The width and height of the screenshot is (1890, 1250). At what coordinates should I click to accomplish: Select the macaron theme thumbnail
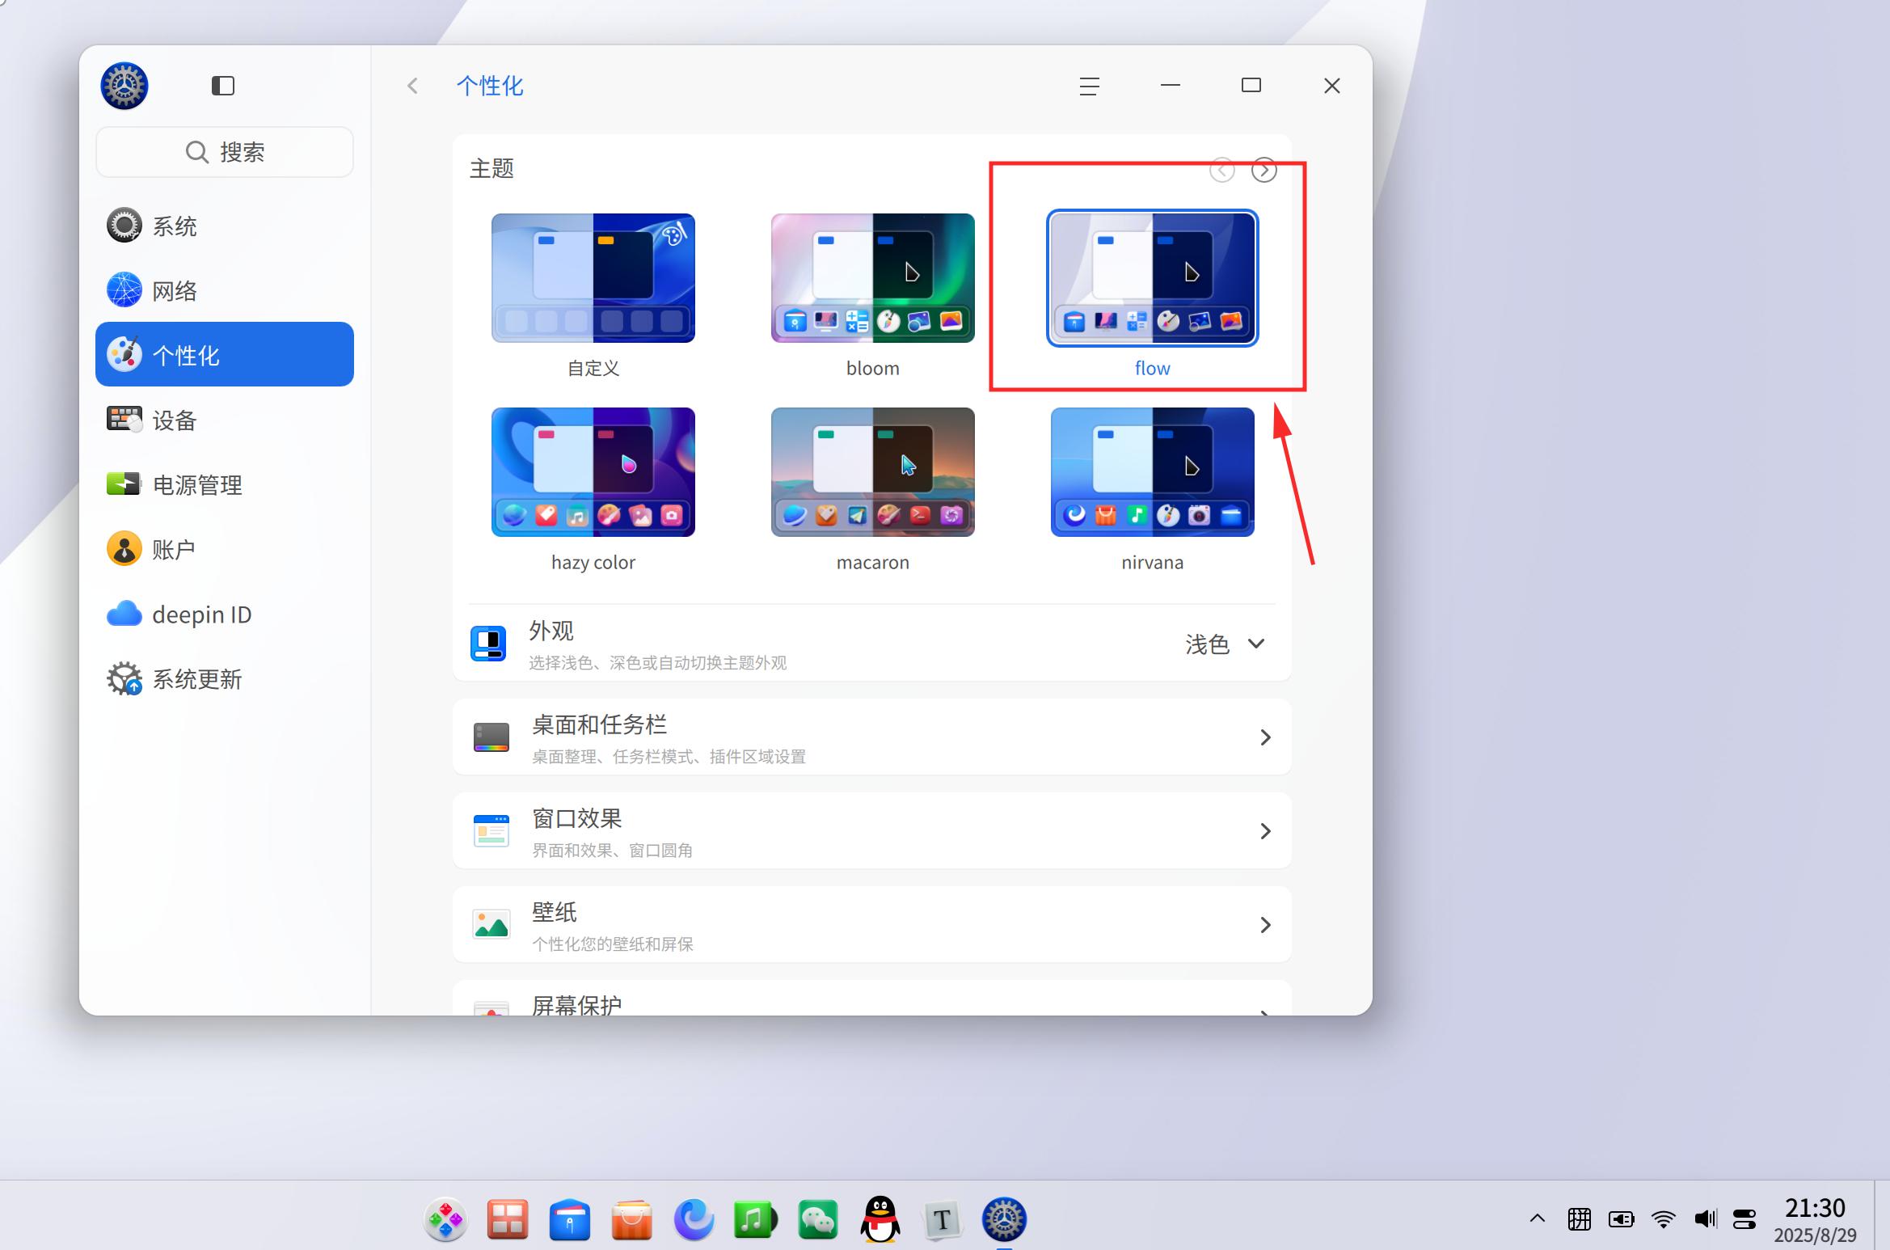click(873, 472)
